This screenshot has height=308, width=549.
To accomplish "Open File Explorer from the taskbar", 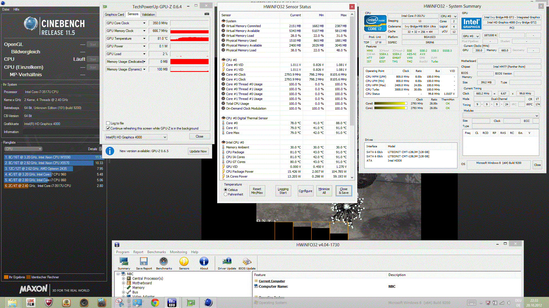I will [12, 303].
